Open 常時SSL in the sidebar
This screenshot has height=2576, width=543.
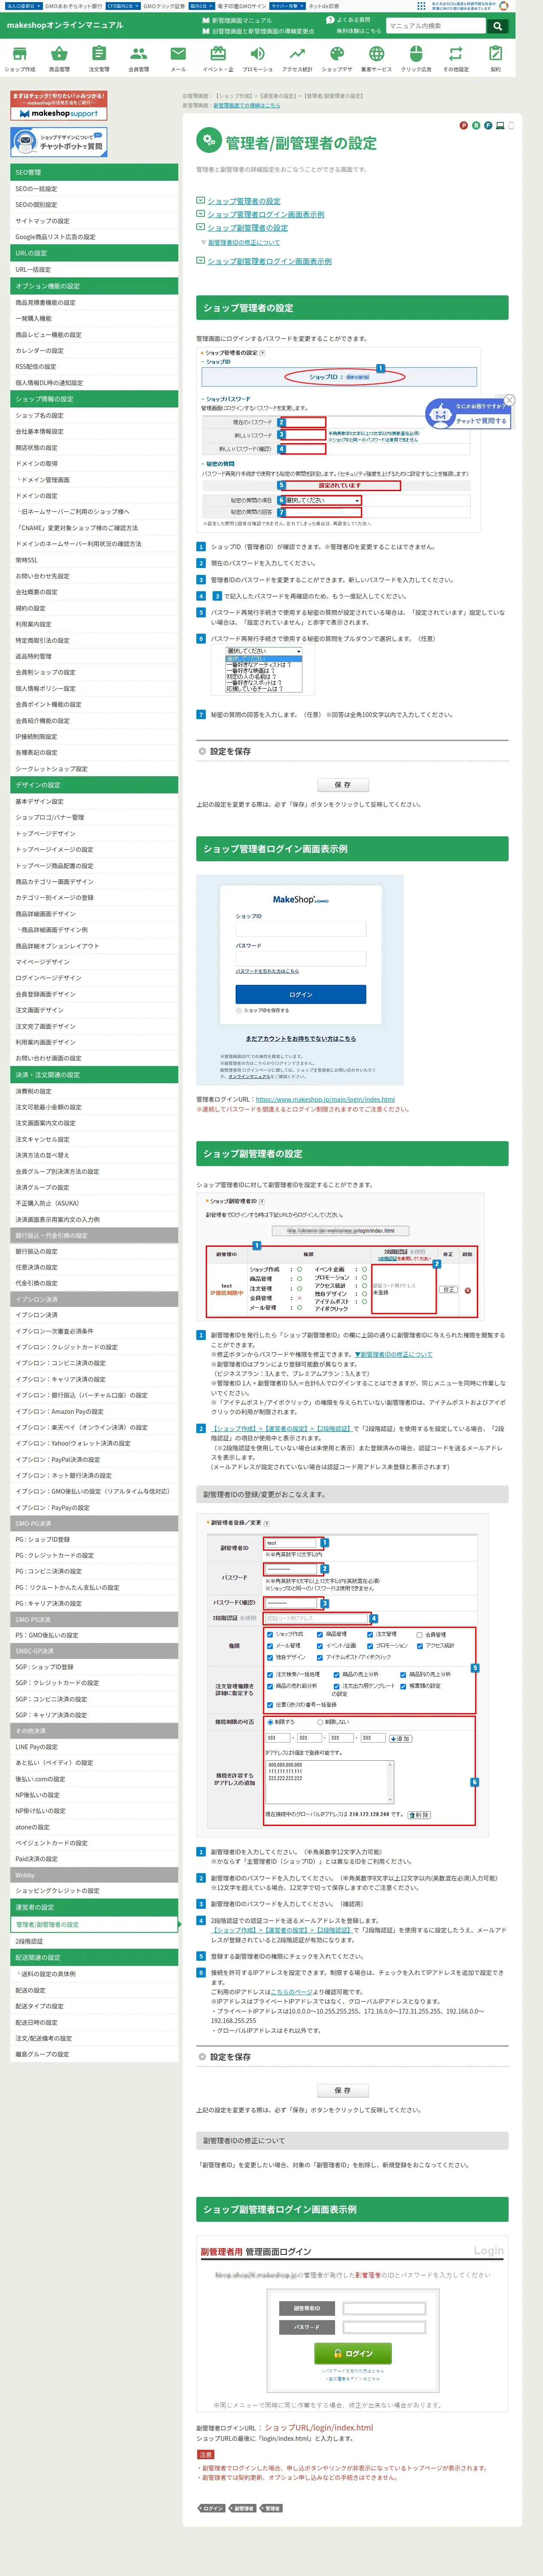(x=94, y=560)
